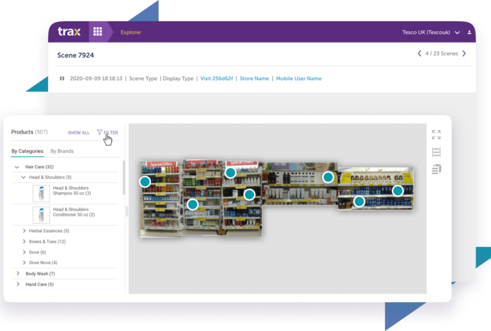The height and width of the screenshot is (331, 491).
Task: Collapse the Hair Care category
Action: click(x=17, y=166)
